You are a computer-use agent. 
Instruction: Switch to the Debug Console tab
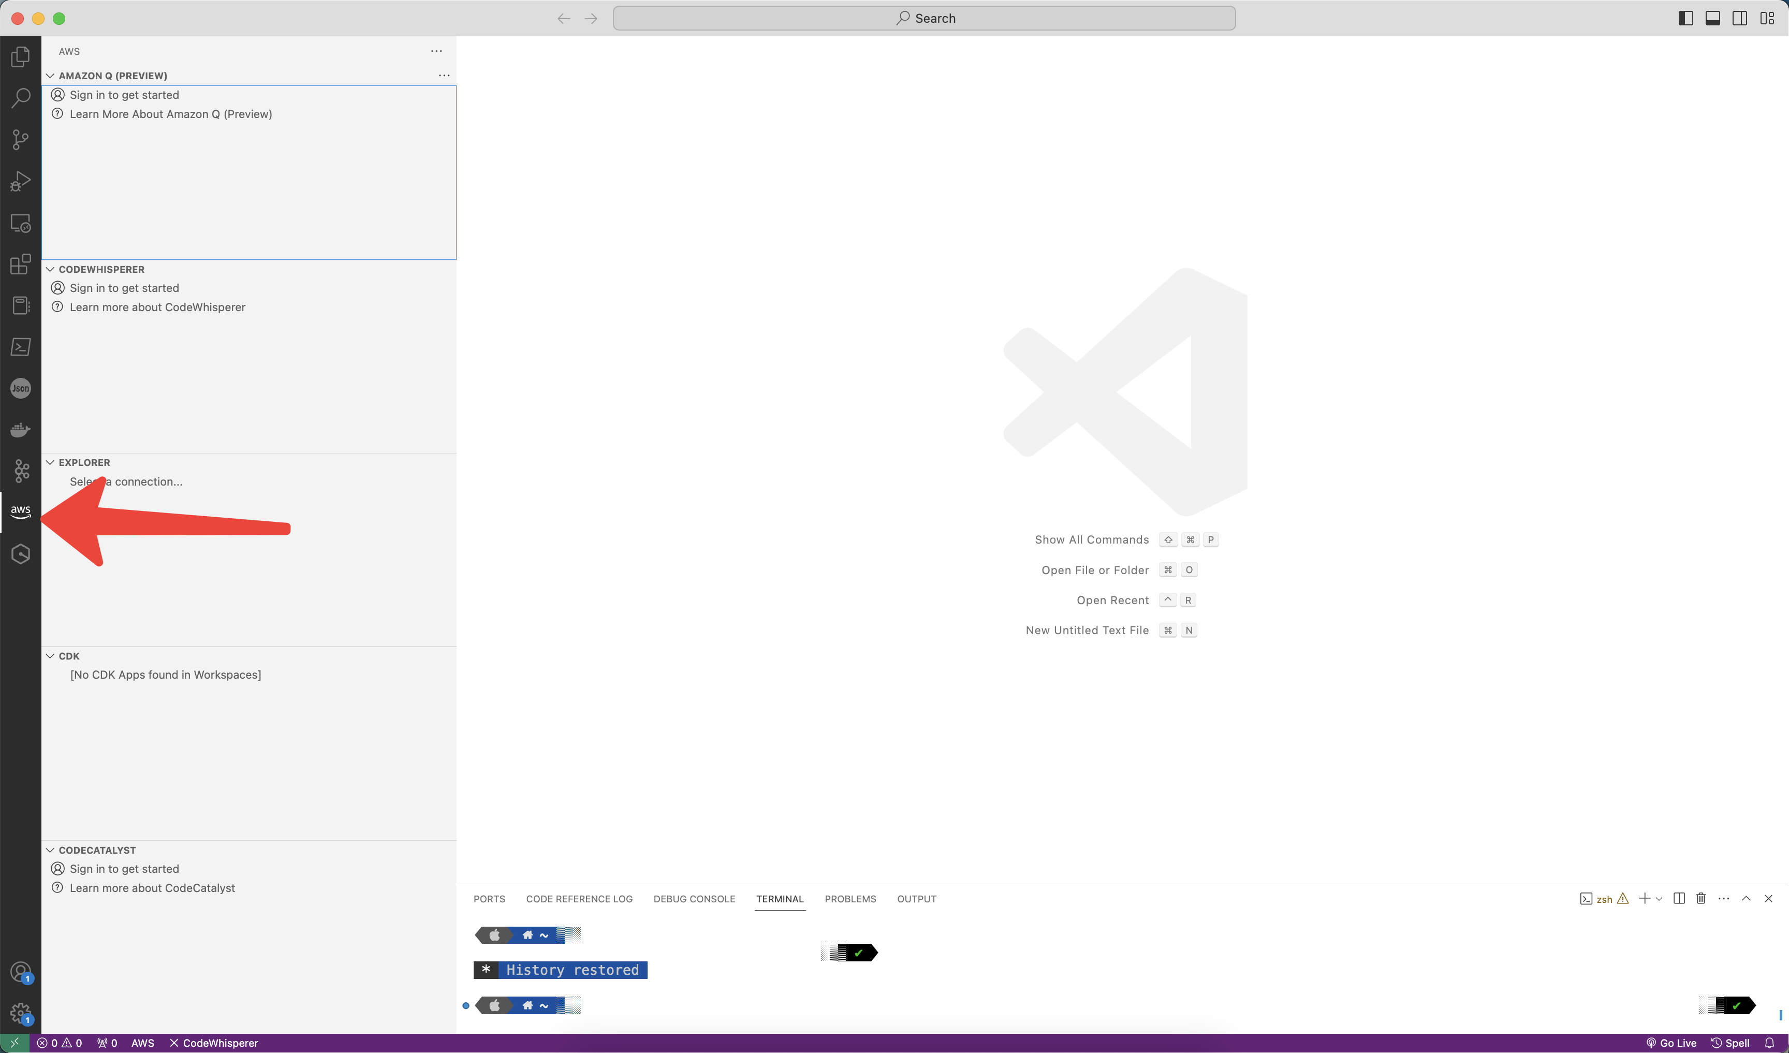pos(694,899)
